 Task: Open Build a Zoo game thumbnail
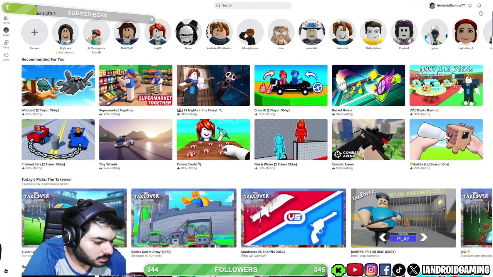[446, 140]
